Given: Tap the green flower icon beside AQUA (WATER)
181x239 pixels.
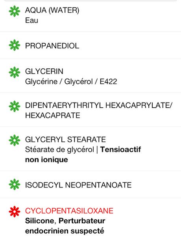Looking at the screenshot, I should pos(15,11).
